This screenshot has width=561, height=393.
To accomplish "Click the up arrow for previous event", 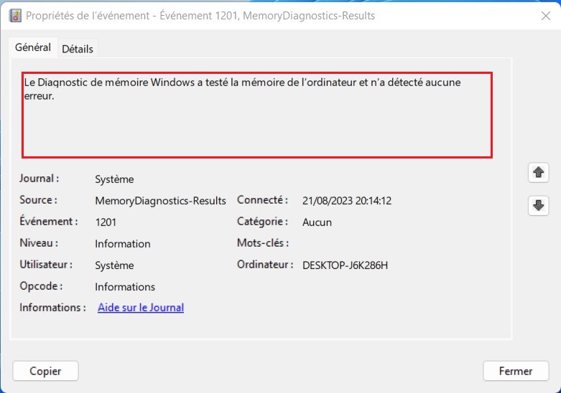I will 538,173.
